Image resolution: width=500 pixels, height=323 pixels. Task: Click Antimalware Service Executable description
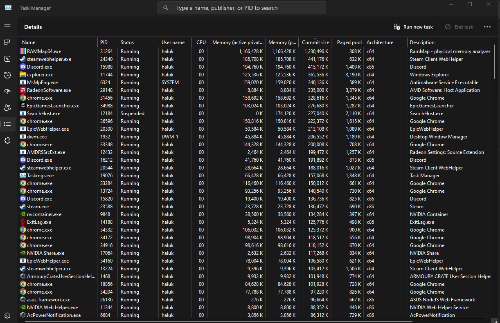pyautogui.click(x=444, y=82)
